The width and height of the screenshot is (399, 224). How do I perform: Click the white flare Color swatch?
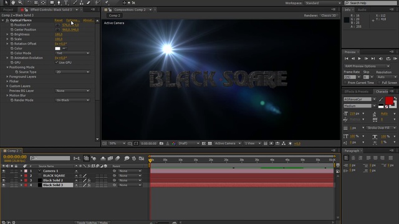click(x=58, y=49)
